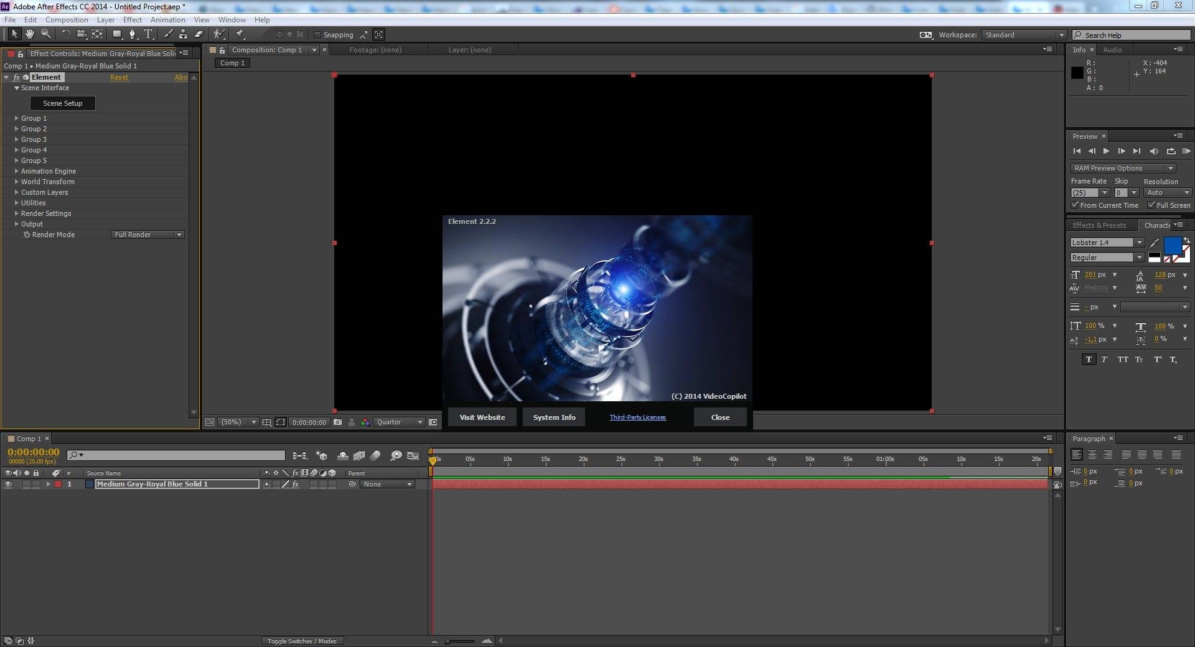Expand World Transform properties

click(x=17, y=182)
